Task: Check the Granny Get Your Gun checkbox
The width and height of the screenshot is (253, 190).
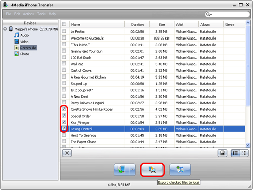Action: (x=64, y=50)
